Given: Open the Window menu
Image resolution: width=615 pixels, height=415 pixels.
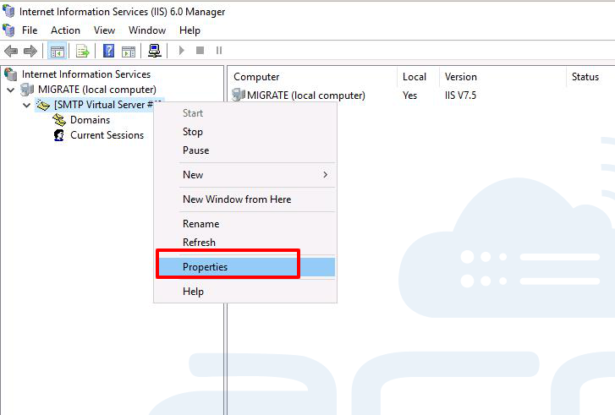Looking at the screenshot, I should tap(147, 30).
